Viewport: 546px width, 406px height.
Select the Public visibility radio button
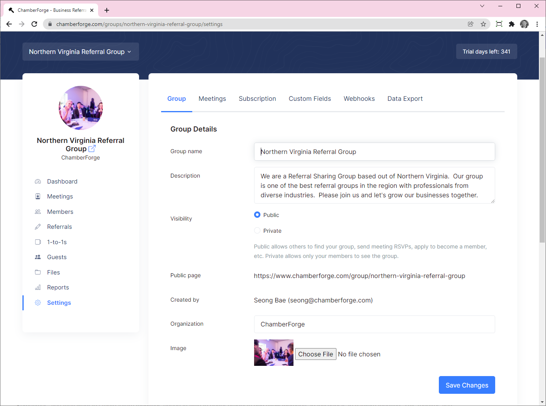pyautogui.click(x=257, y=215)
